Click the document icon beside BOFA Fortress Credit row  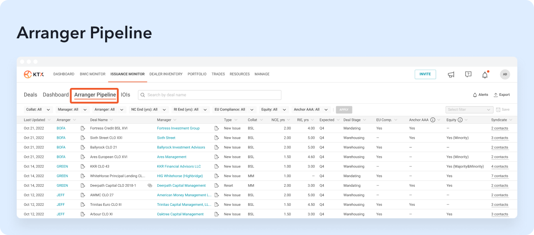coord(83,128)
